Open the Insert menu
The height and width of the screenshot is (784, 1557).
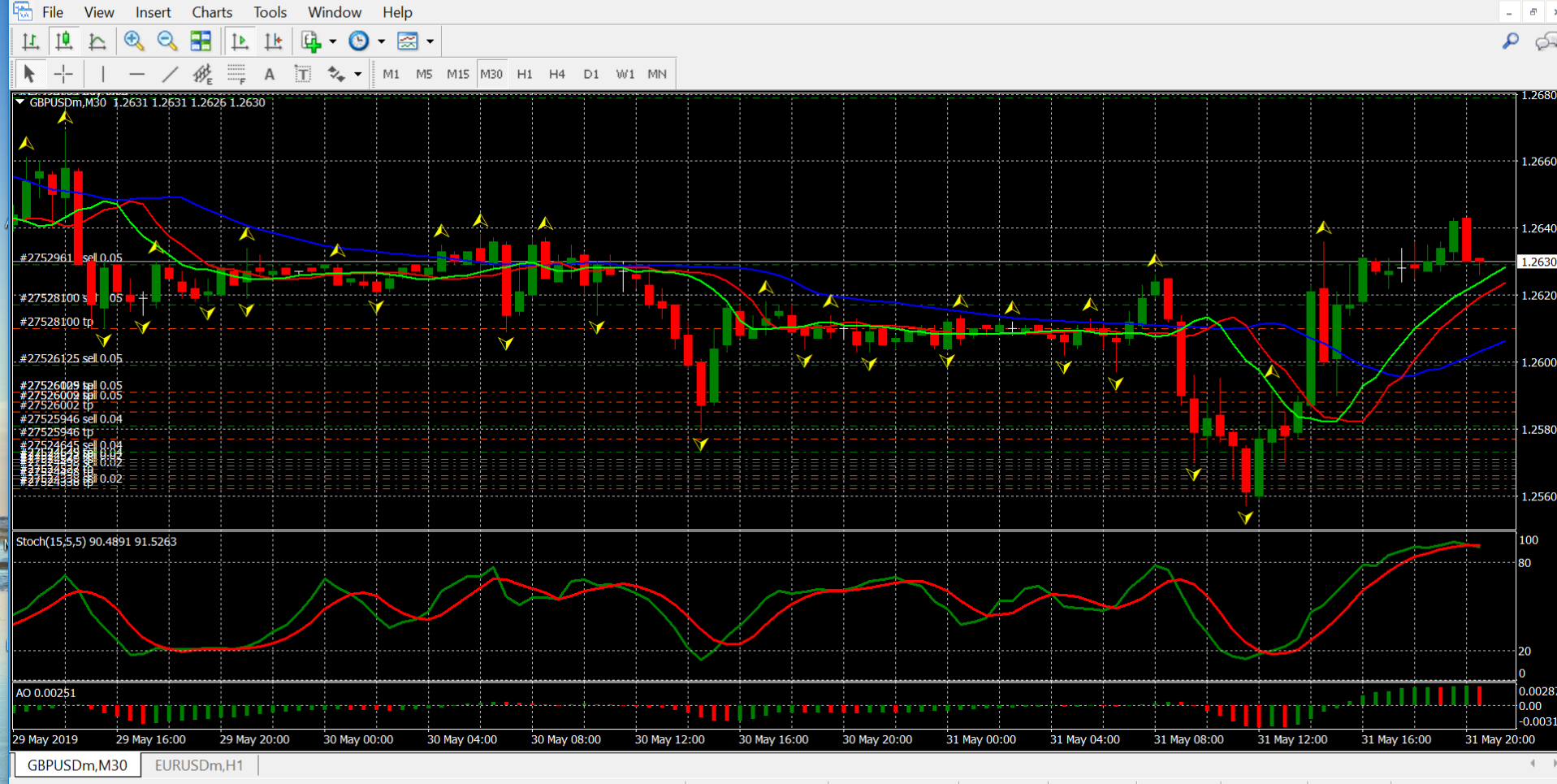tap(153, 12)
